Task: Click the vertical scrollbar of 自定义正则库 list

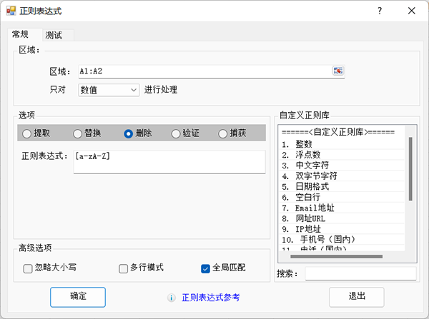Action: 410,169
